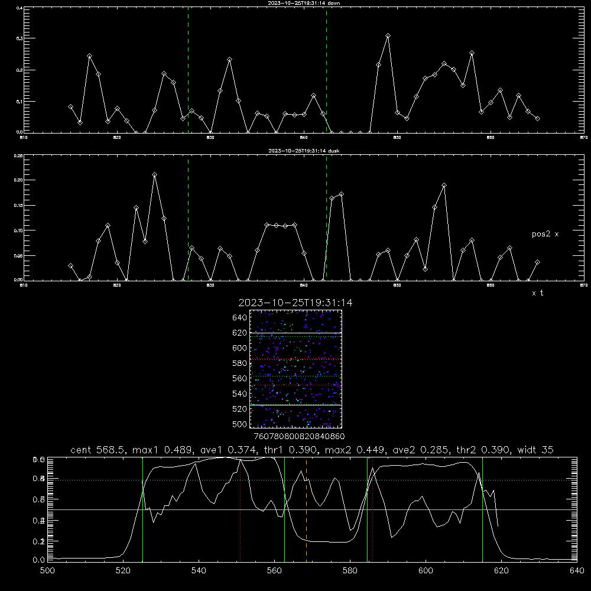Viewport: 591px width, 591px height.
Task: Click the dawn plot title with timestamp
Action: (304, 3)
